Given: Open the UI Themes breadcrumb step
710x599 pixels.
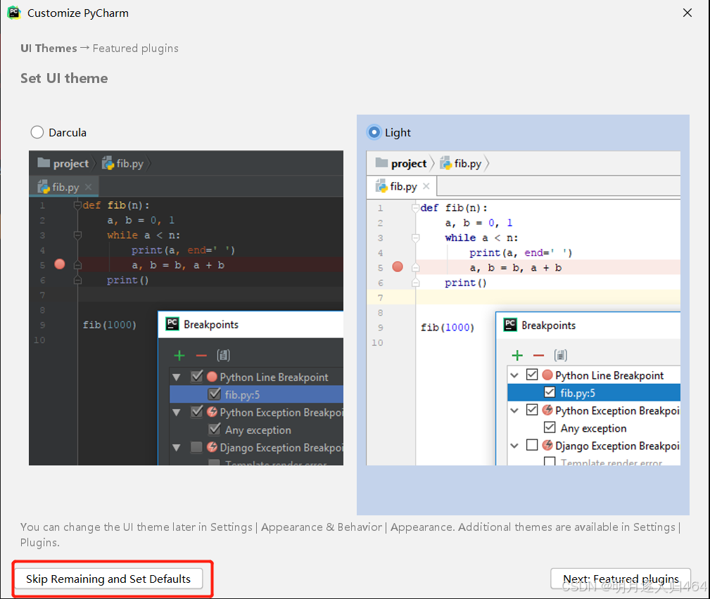Looking at the screenshot, I should click(49, 48).
